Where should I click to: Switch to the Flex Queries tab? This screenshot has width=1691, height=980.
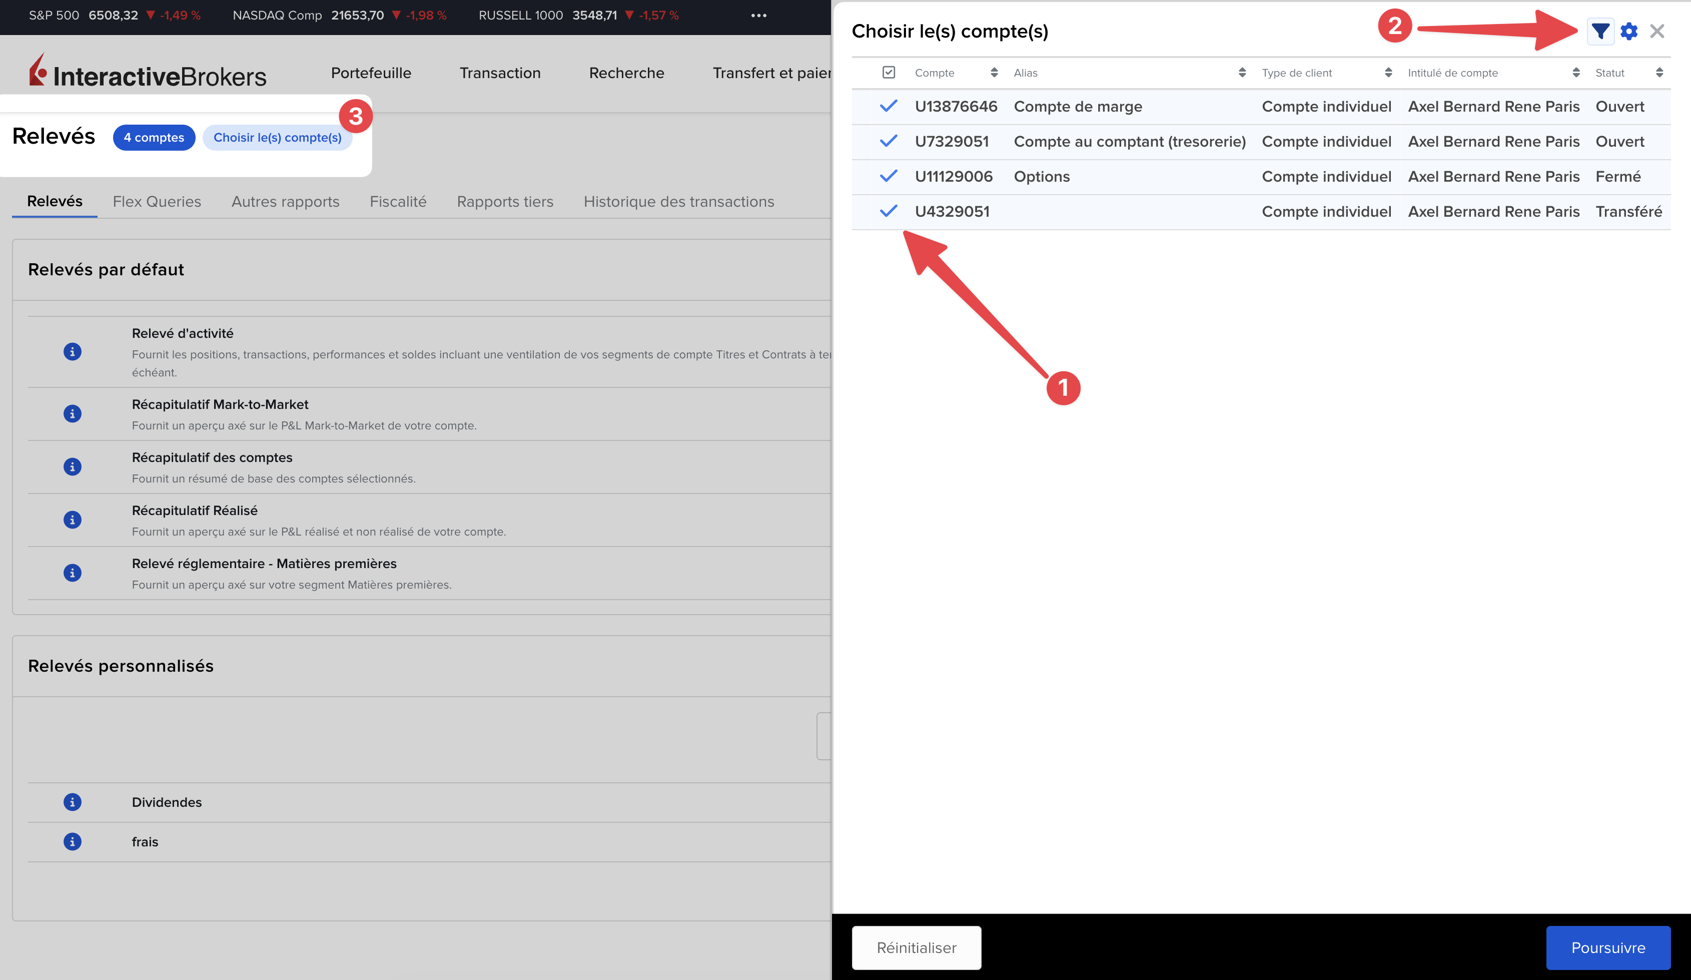[x=157, y=201]
